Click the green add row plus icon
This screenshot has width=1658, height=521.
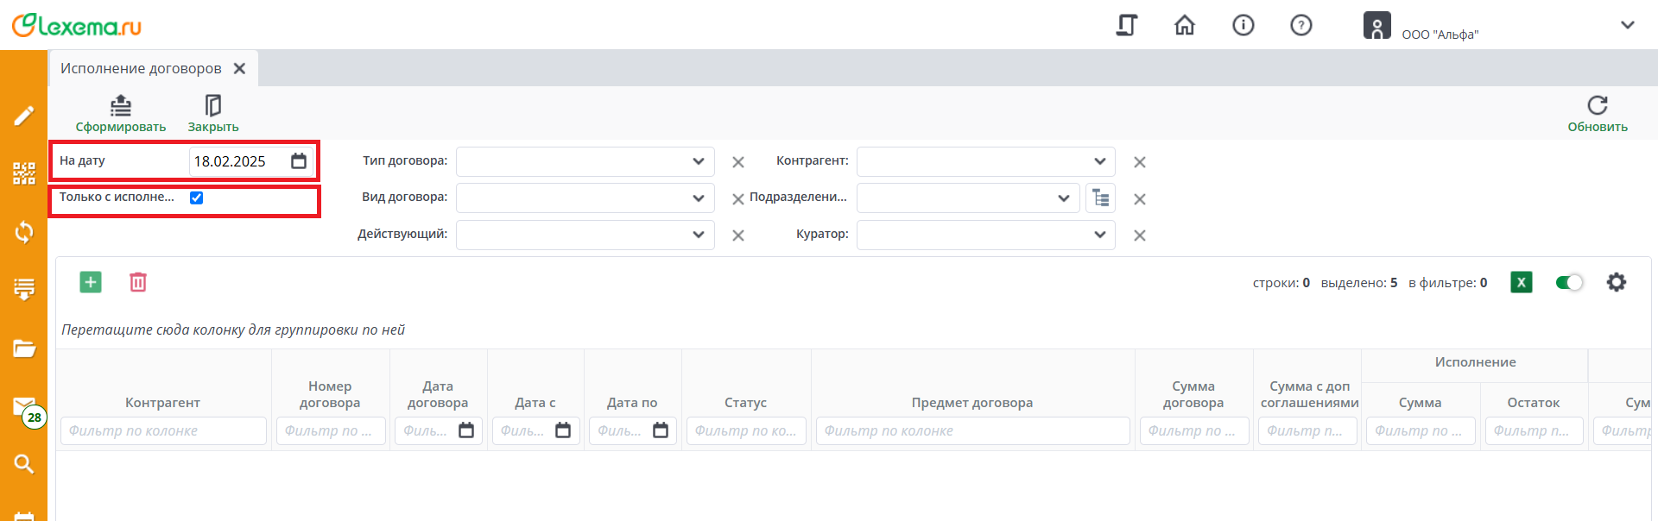(91, 282)
